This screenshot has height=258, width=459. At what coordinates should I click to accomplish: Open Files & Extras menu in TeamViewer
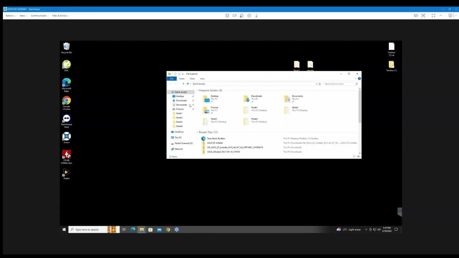[x=60, y=16]
